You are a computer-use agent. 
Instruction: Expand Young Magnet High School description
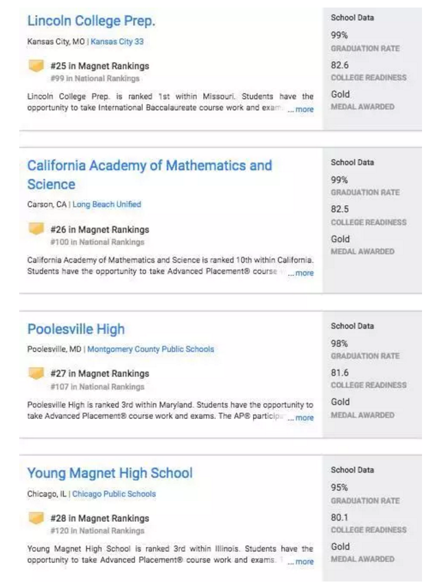tap(301, 562)
